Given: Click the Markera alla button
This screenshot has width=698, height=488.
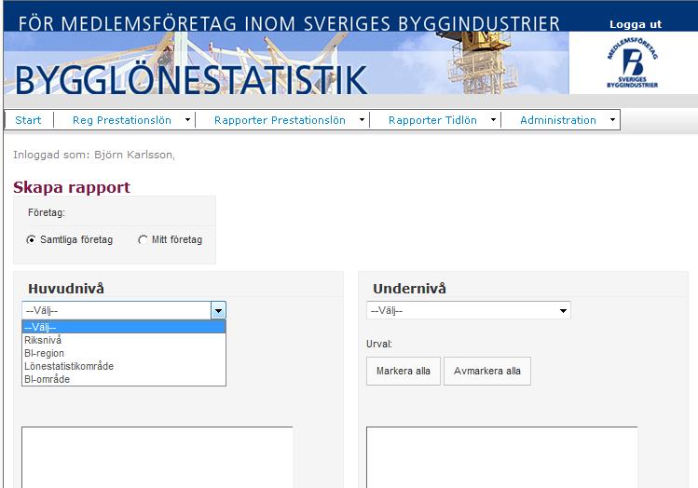Looking at the screenshot, I should [x=404, y=371].
